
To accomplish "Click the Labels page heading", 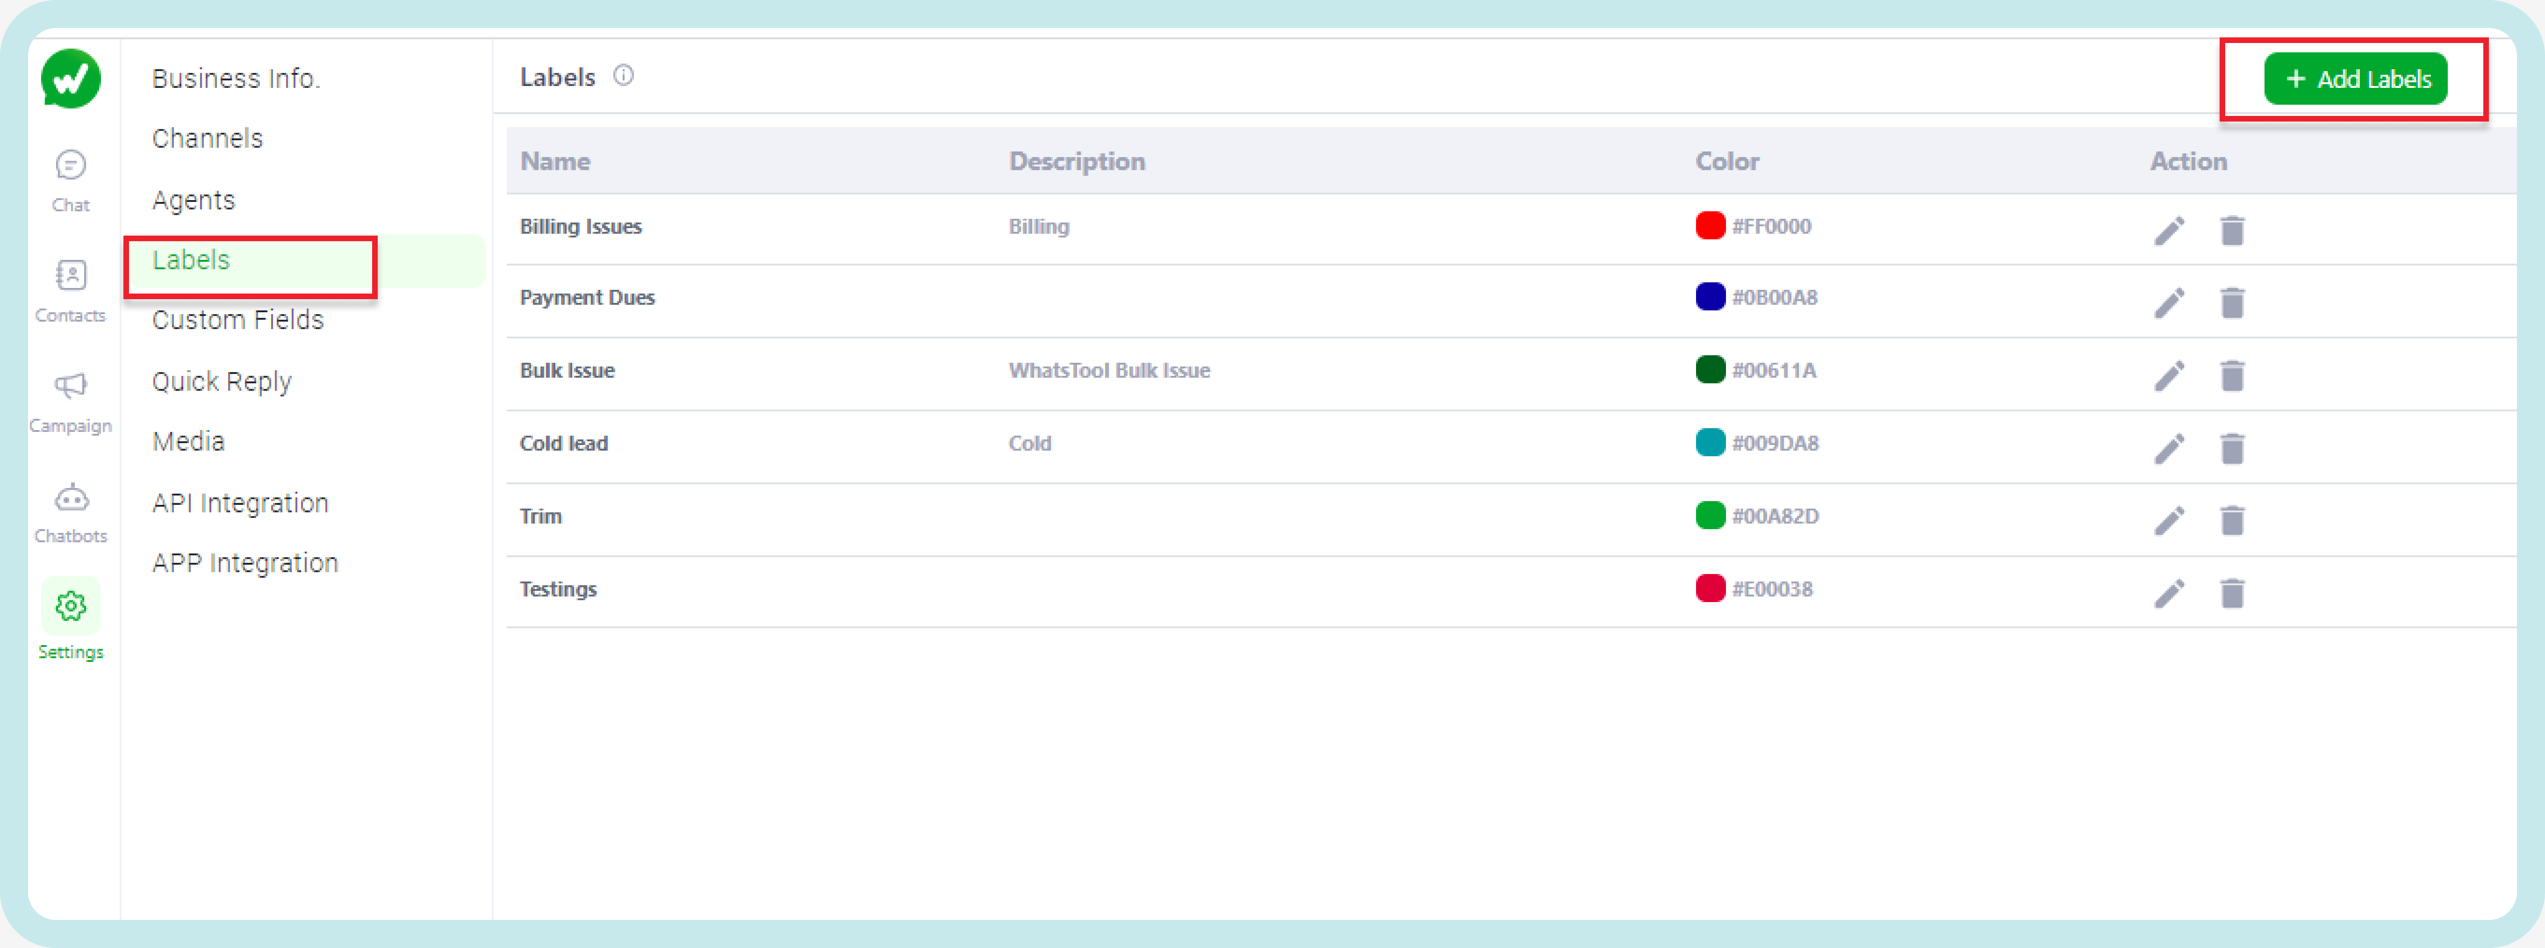I will coord(557,77).
